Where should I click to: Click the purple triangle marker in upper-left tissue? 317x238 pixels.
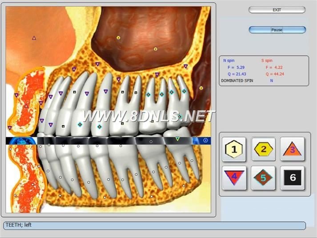click(x=34, y=38)
